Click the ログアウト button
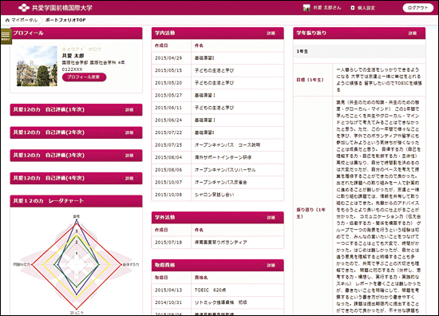Viewport: 439px width, 316px height. (417, 8)
